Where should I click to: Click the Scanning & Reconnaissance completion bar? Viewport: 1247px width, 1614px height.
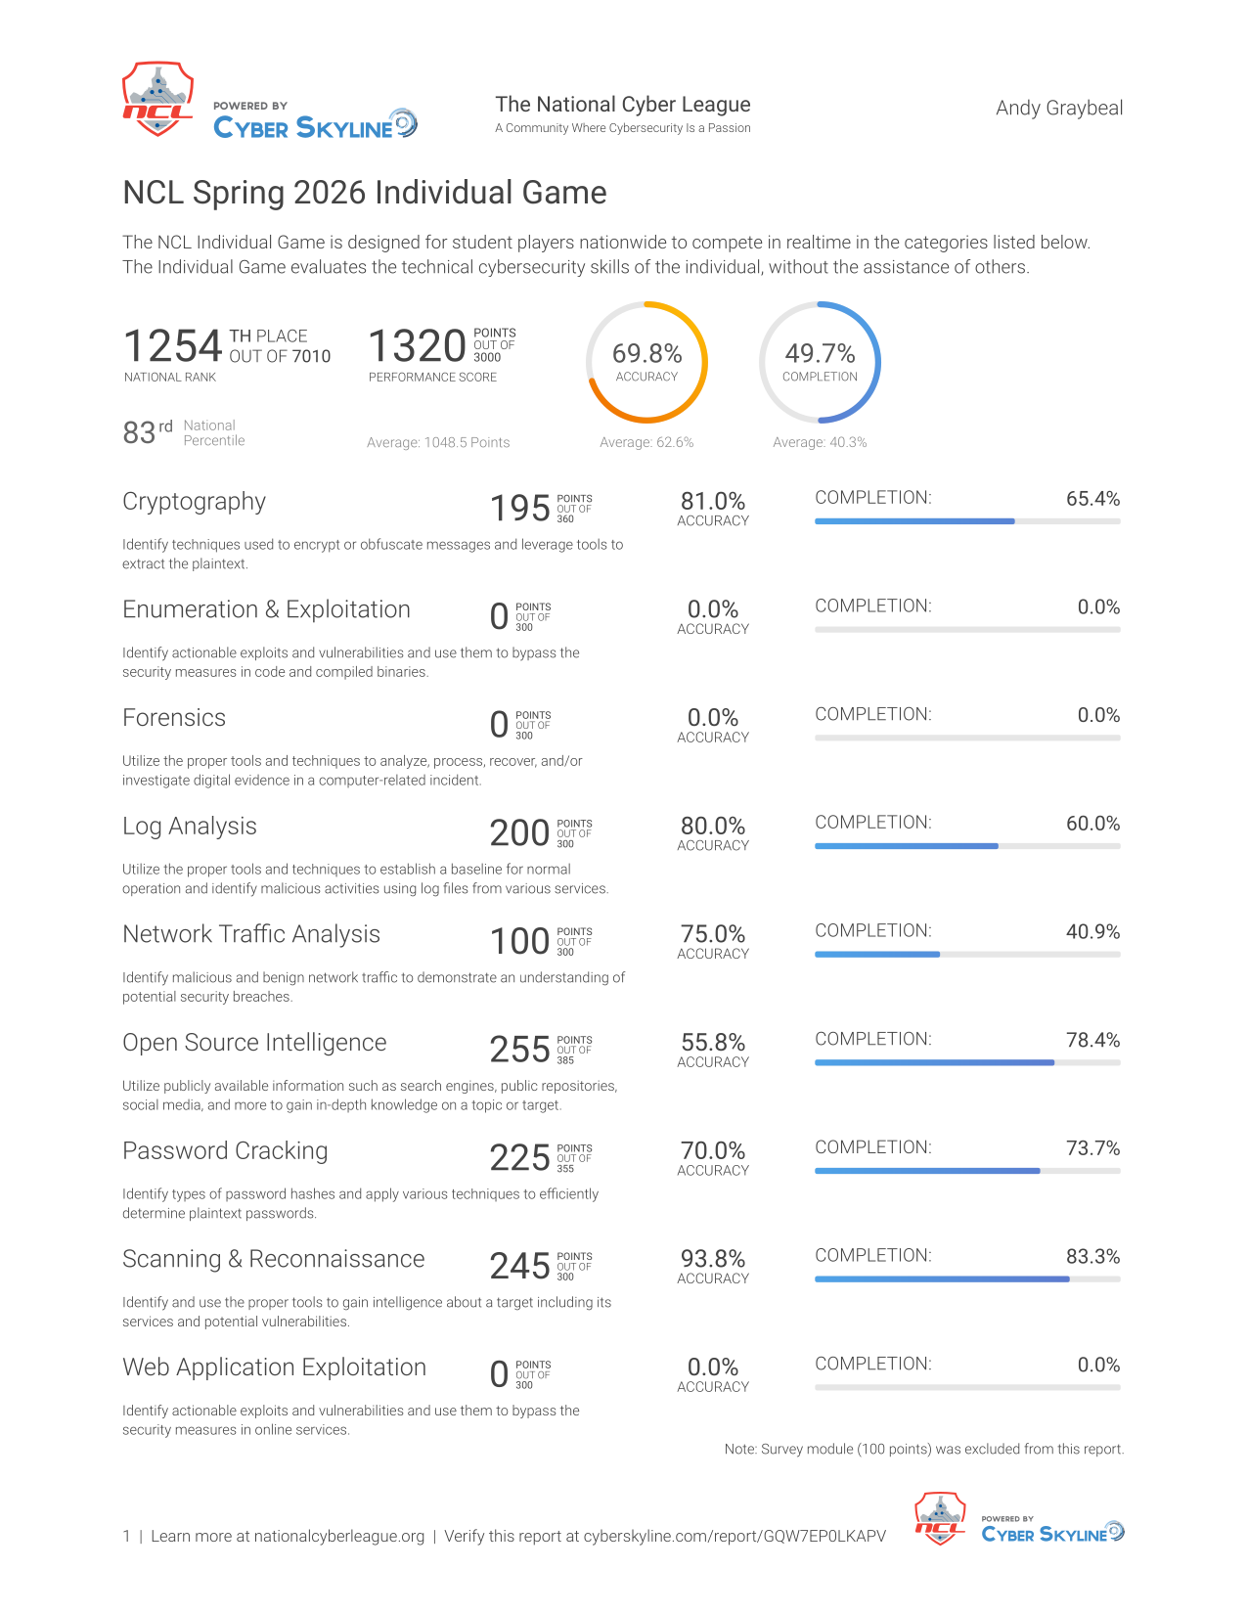pos(967,1278)
